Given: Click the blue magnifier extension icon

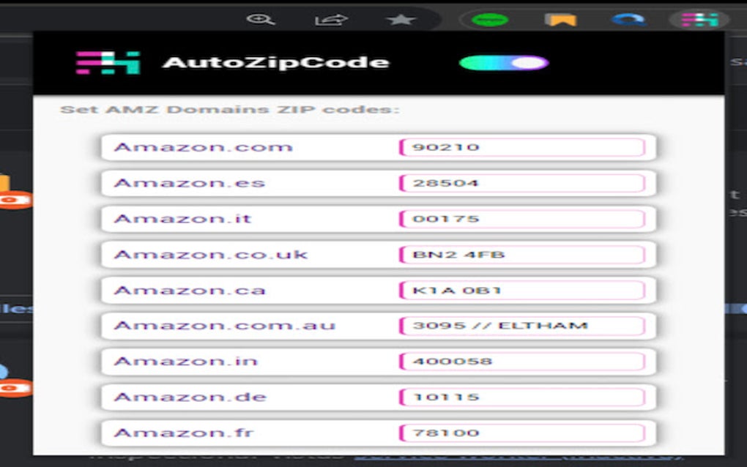Looking at the screenshot, I should coord(629,20).
